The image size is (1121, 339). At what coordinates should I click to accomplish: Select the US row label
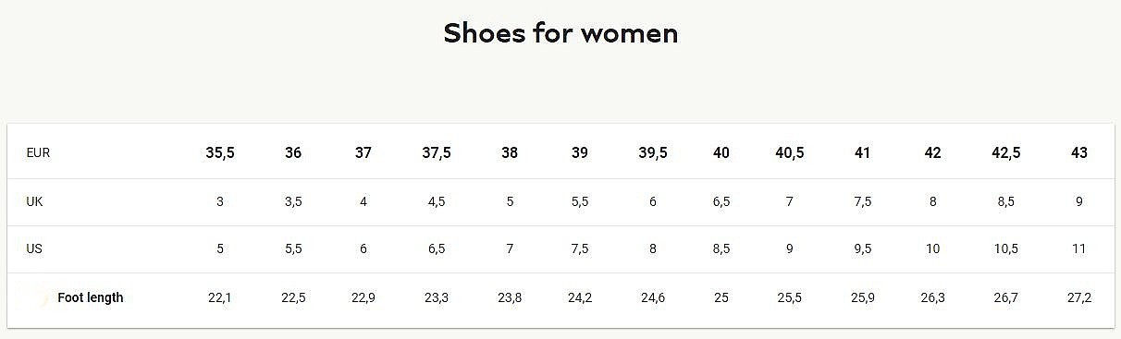coord(34,249)
